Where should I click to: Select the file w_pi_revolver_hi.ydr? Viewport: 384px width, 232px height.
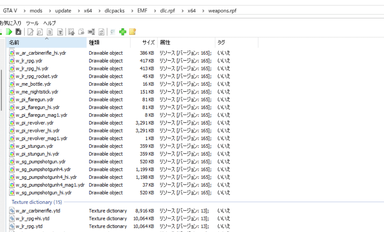click(x=38, y=130)
